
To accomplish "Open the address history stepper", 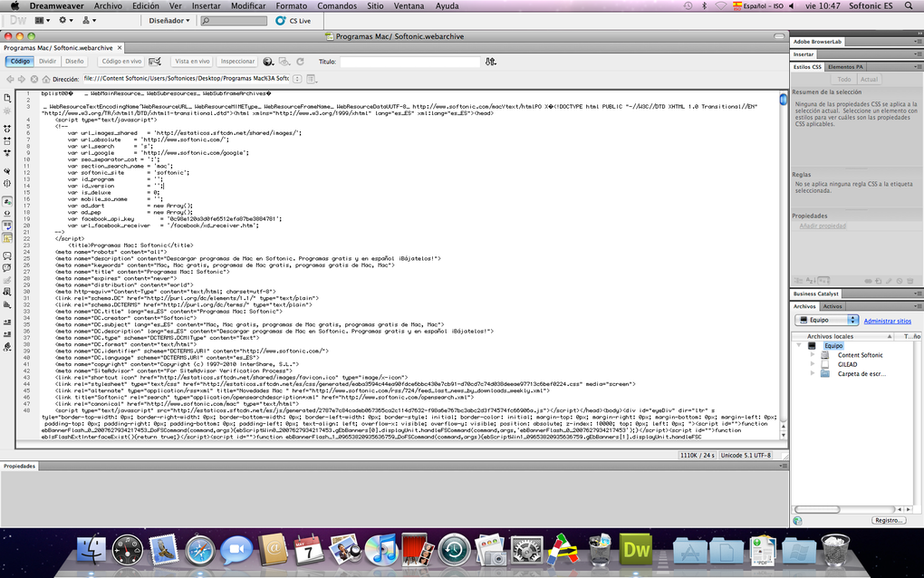I will pyautogui.click(x=298, y=79).
